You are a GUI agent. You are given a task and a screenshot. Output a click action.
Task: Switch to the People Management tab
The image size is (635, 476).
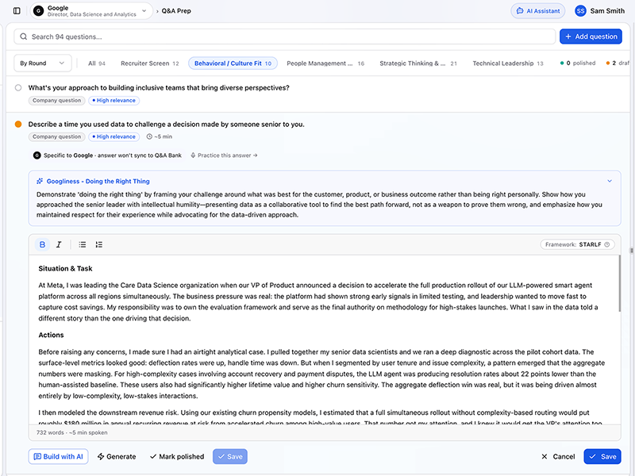(x=325, y=63)
